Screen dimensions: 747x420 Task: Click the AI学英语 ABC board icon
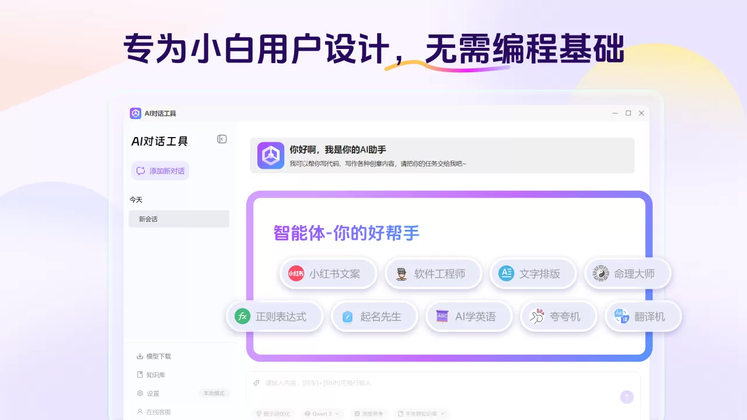[442, 316]
